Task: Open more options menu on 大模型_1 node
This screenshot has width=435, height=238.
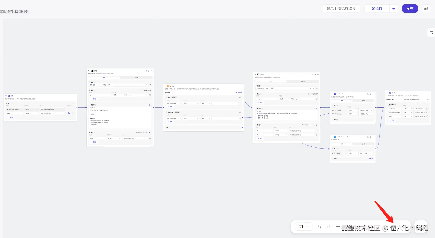Action: (318, 74)
